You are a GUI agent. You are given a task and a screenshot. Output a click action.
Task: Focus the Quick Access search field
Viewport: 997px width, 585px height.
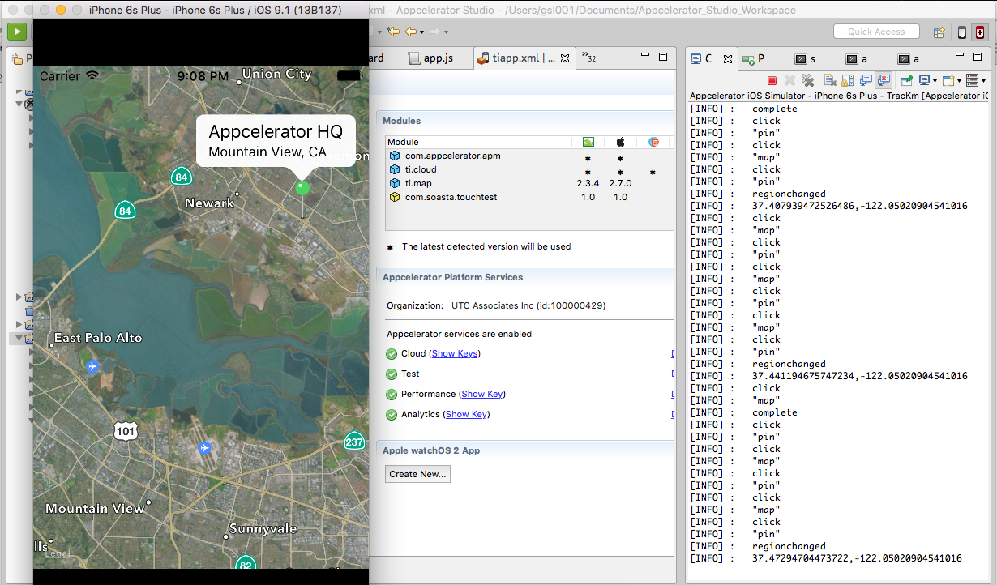pyautogui.click(x=876, y=32)
